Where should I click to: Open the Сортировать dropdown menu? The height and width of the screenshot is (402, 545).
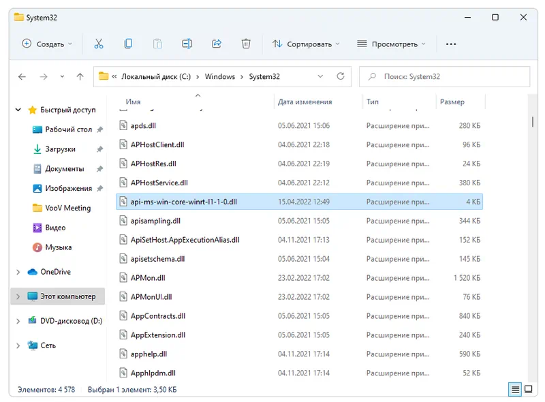tap(306, 44)
